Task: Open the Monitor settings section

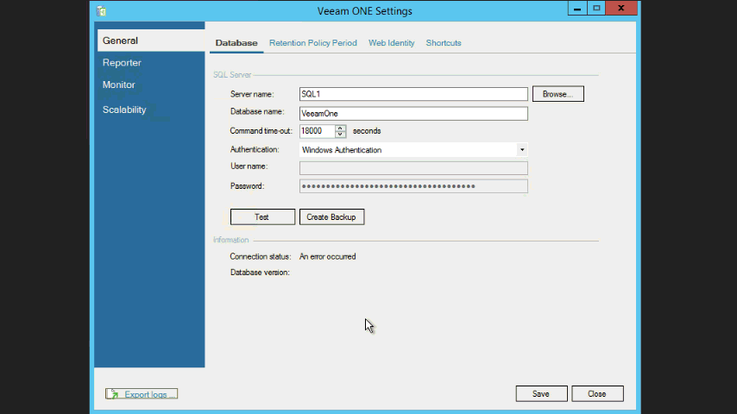Action: click(x=118, y=85)
